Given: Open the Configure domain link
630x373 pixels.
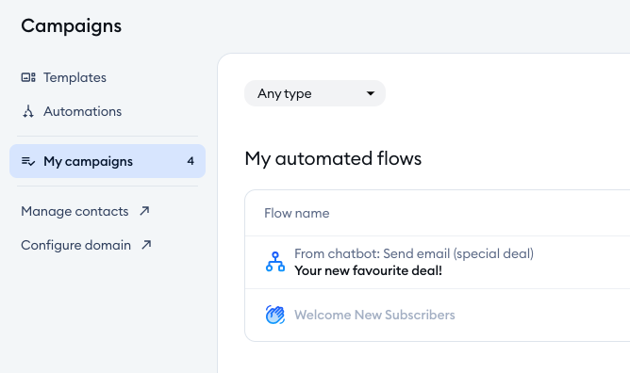Looking at the screenshot, I should pyautogui.click(x=87, y=245).
